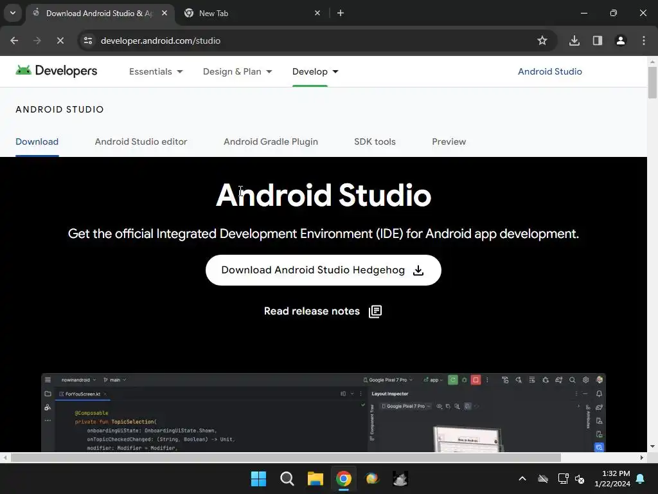Stop the page loading
This screenshot has height=494, width=658.
pos(60,41)
